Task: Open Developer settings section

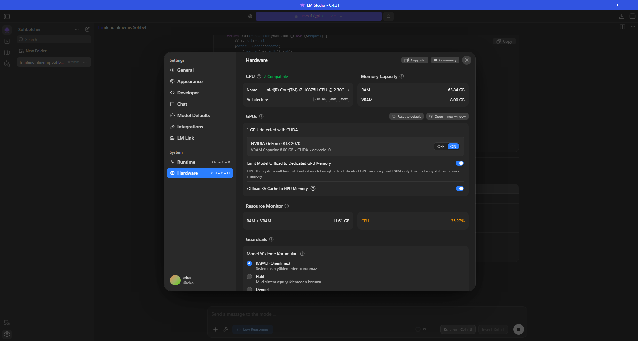Action: coord(200,93)
